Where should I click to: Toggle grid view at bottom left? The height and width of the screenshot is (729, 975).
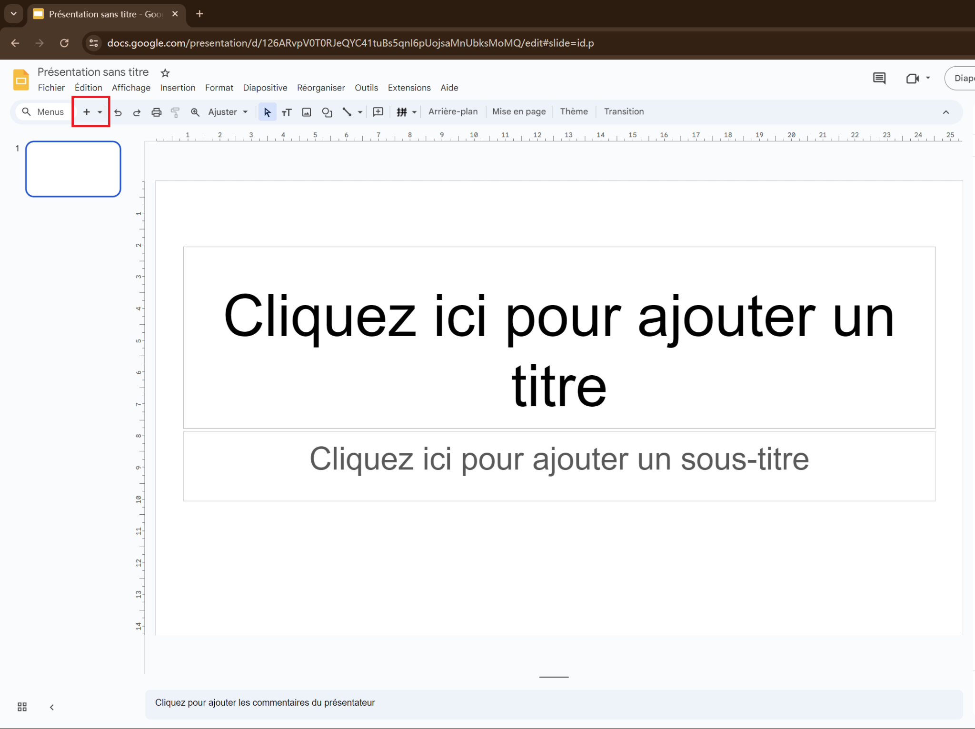[x=22, y=707]
